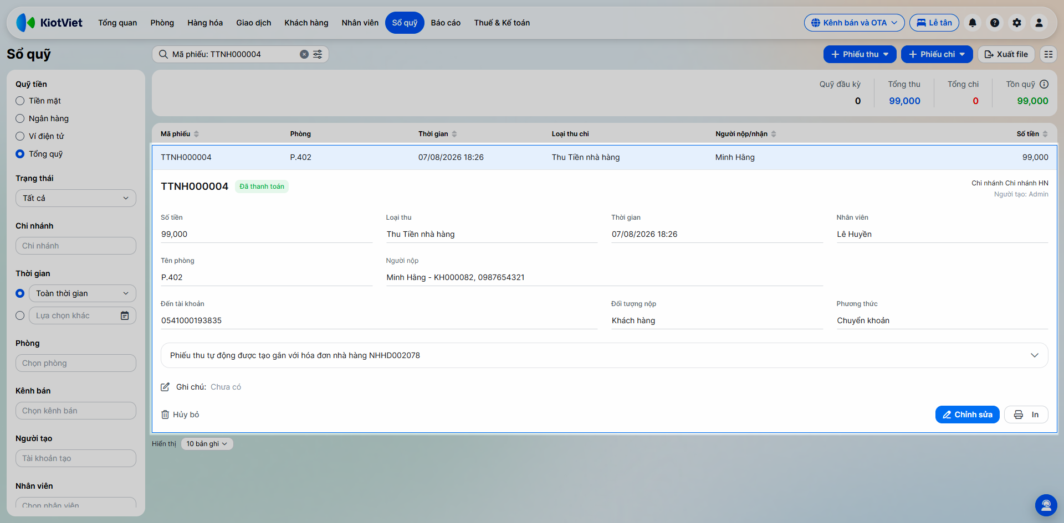The height and width of the screenshot is (523, 1064).
Task: Click the Lê Huyền staff value
Action: (854, 234)
